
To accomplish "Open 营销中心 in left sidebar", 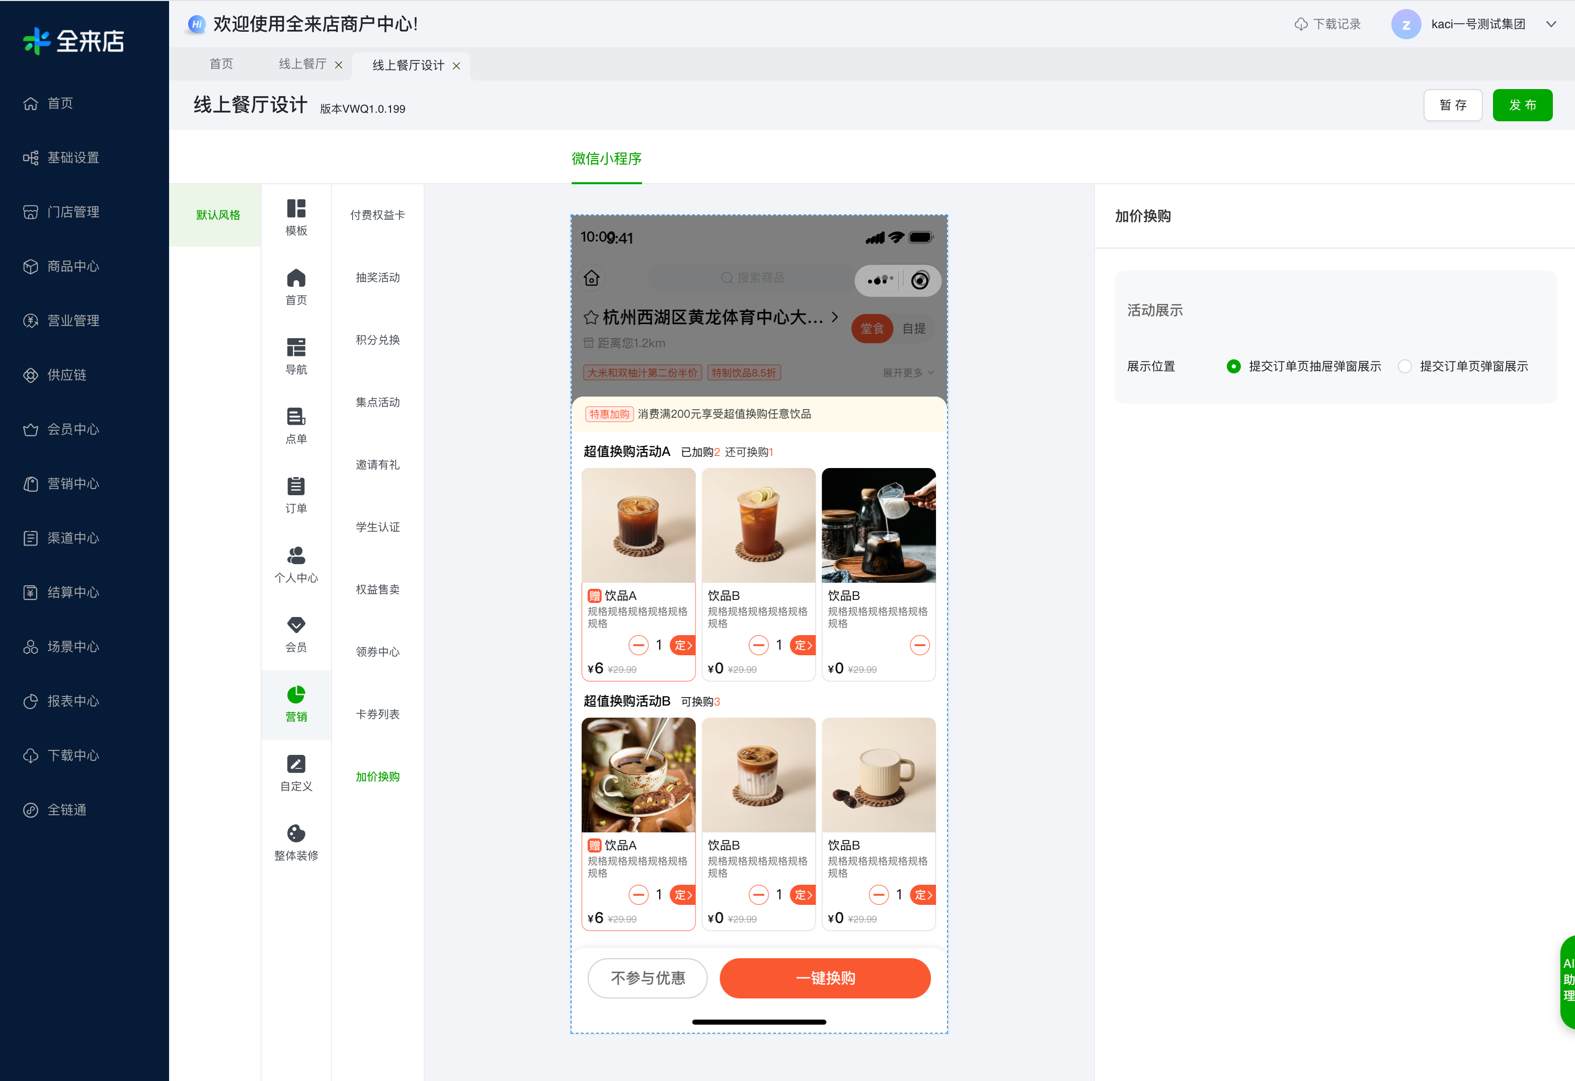I will click(61, 484).
